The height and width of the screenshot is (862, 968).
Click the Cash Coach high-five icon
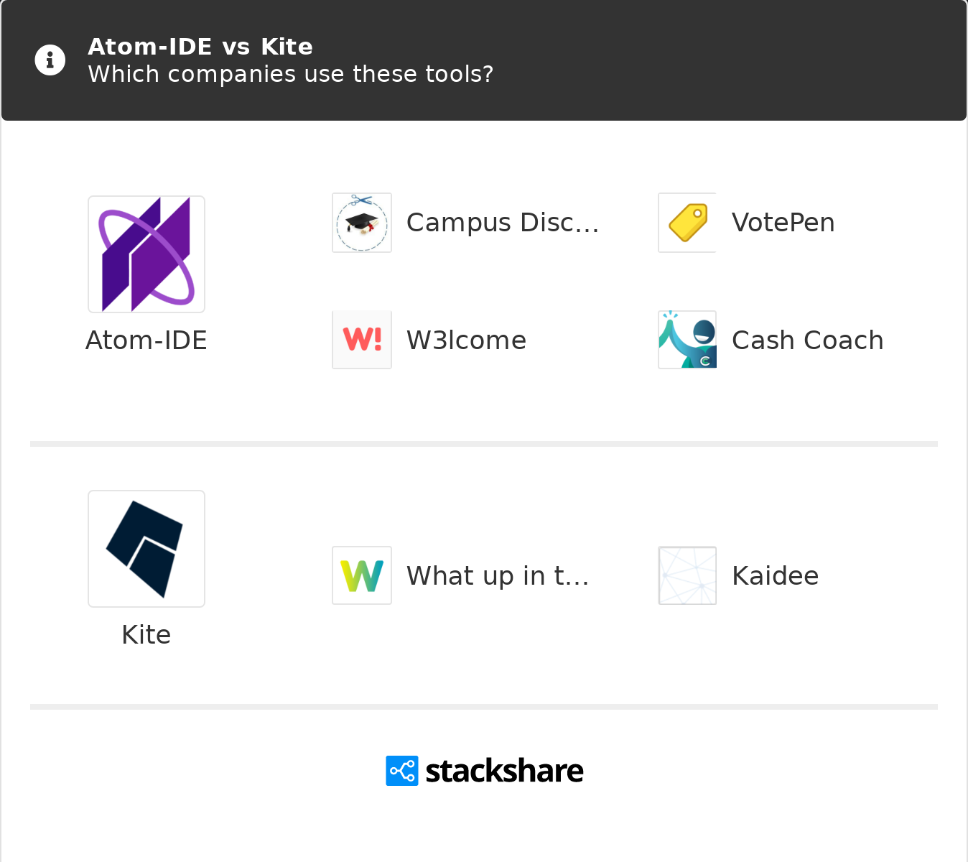(x=688, y=340)
